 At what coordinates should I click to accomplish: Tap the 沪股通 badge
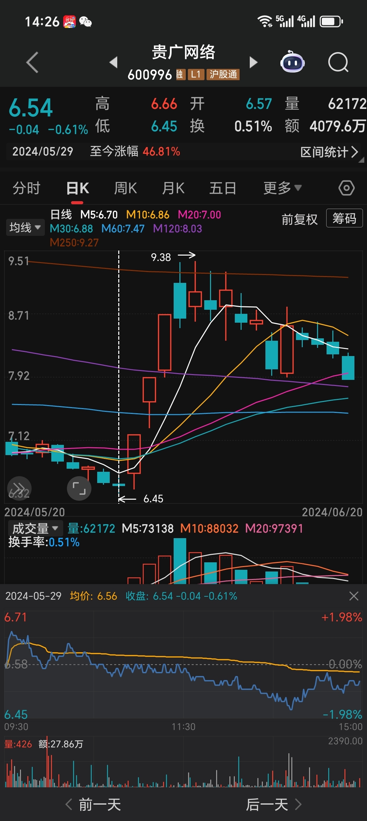(223, 74)
